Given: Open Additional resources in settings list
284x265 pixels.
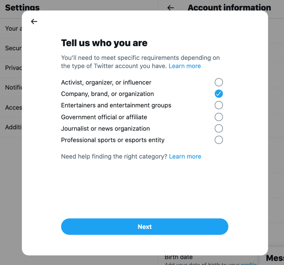Looking at the screenshot, I should click(x=13, y=127).
